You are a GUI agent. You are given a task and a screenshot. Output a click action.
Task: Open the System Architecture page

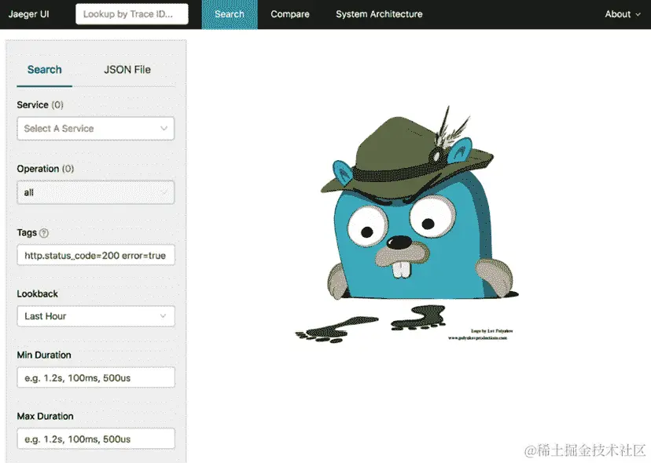click(379, 13)
